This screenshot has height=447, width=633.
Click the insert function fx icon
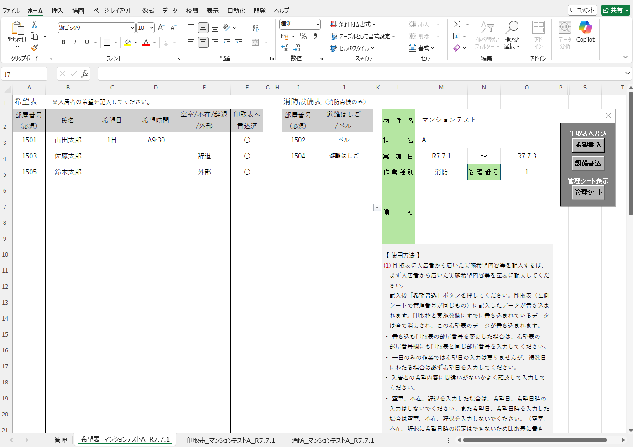(84, 74)
